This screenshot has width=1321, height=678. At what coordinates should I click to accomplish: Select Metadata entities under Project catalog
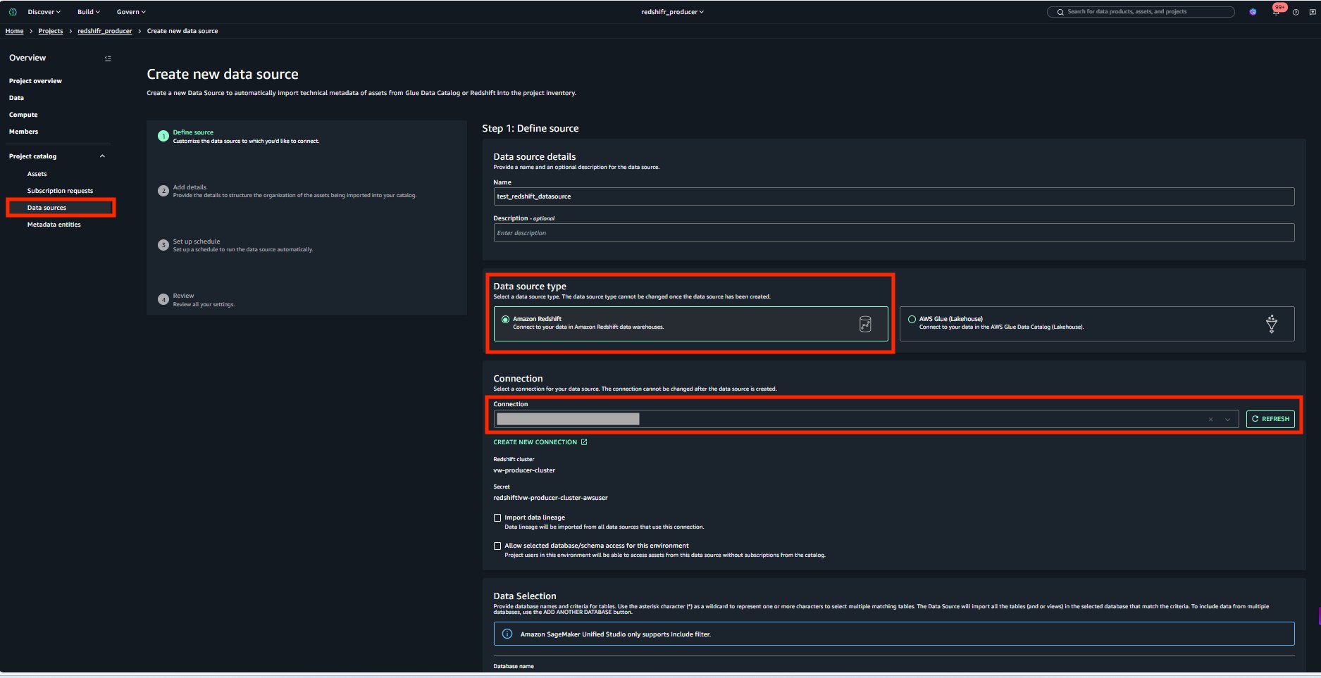click(54, 225)
